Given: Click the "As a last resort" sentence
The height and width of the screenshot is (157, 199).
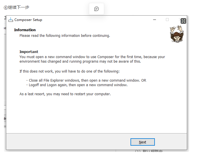Looking at the screenshot, I should 65,94.
